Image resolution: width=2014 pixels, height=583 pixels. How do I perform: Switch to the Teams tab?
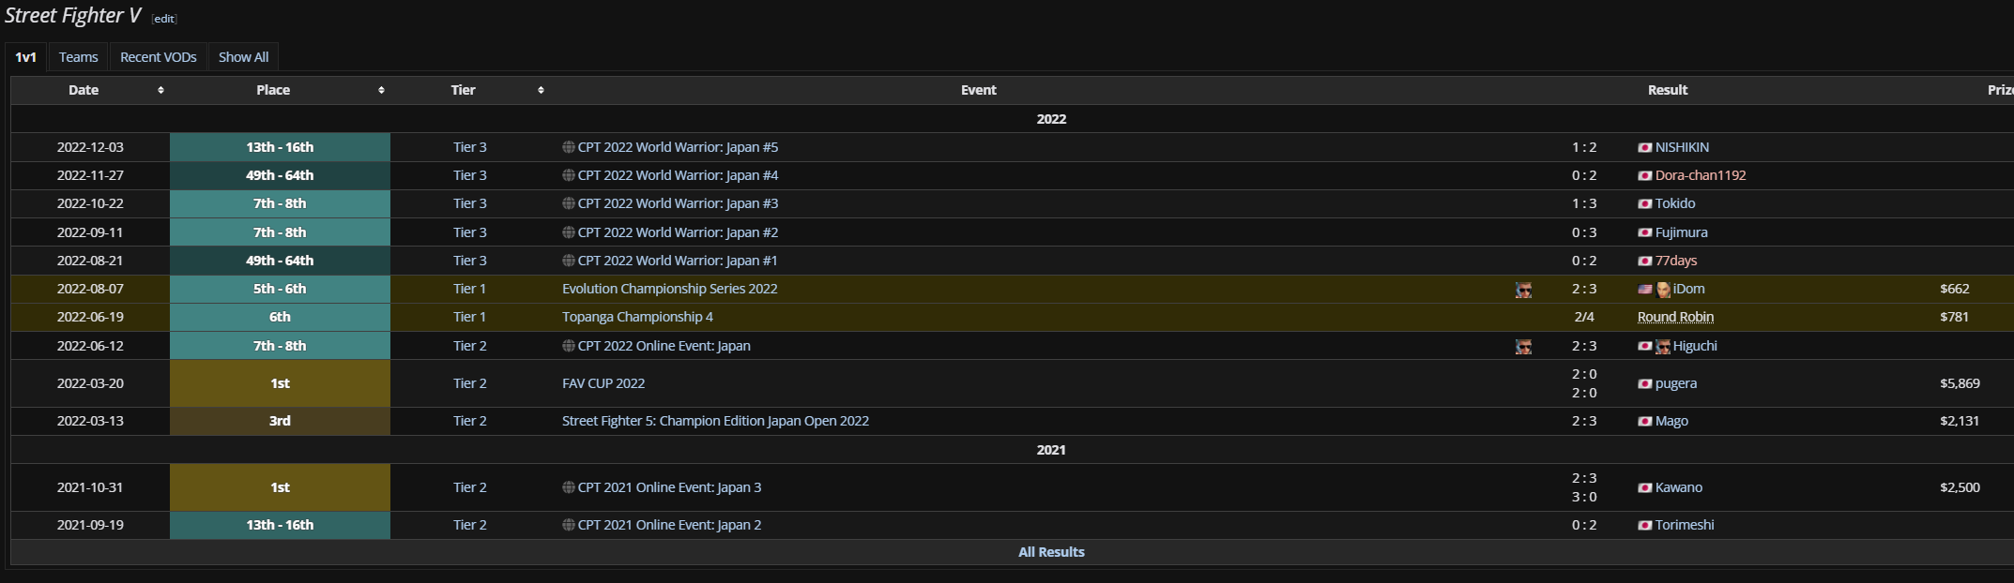(78, 57)
